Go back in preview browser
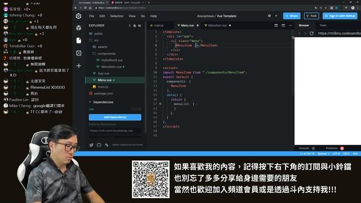The image size is (361, 203). [x=300, y=33]
